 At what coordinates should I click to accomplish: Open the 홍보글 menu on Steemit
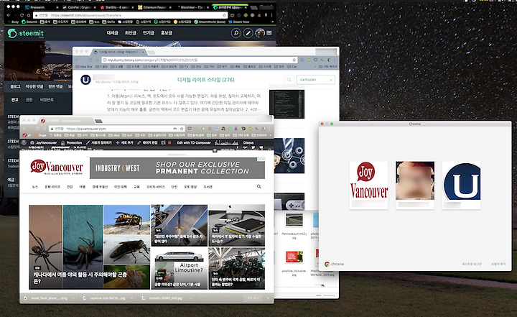pyautogui.click(x=167, y=33)
